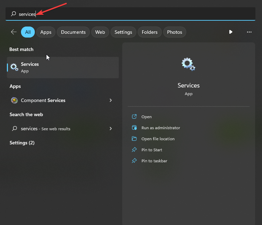Click the Open action icon
The width and height of the screenshot is (262, 225).
(x=134, y=116)
